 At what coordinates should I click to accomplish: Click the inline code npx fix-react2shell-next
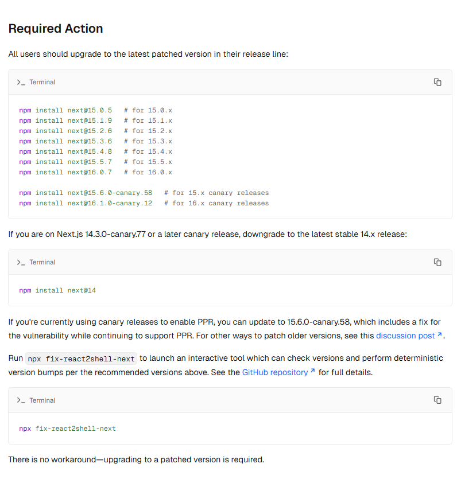81,359
